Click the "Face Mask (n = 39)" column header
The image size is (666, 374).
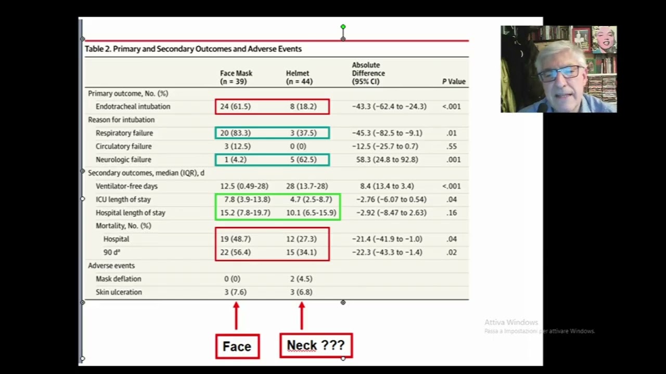pyautogui.click(x=236, y=77)
